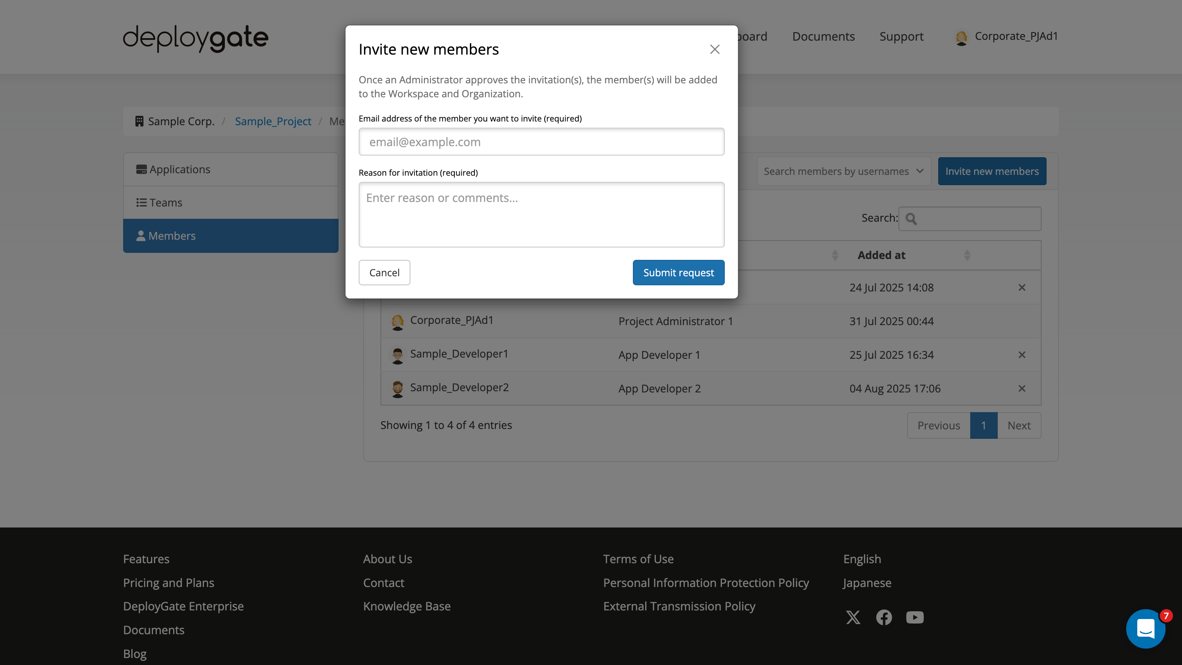Click the Applications sidebar icon
Viewport: 1182px width, 665px height.
pyautogui.click(x=142, y=169)
